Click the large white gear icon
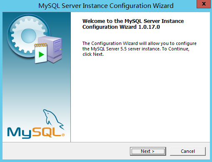The height and width of the screenshot is (162, 212). (29, 36)
